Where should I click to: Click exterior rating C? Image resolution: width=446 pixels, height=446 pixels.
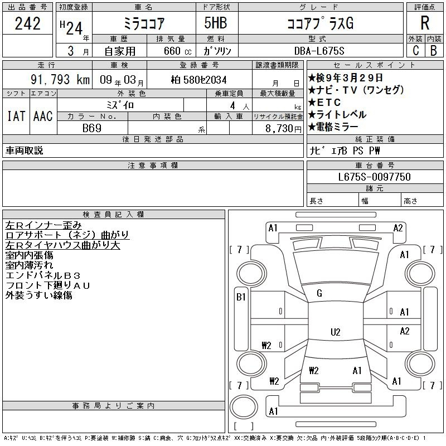(415, 50)
